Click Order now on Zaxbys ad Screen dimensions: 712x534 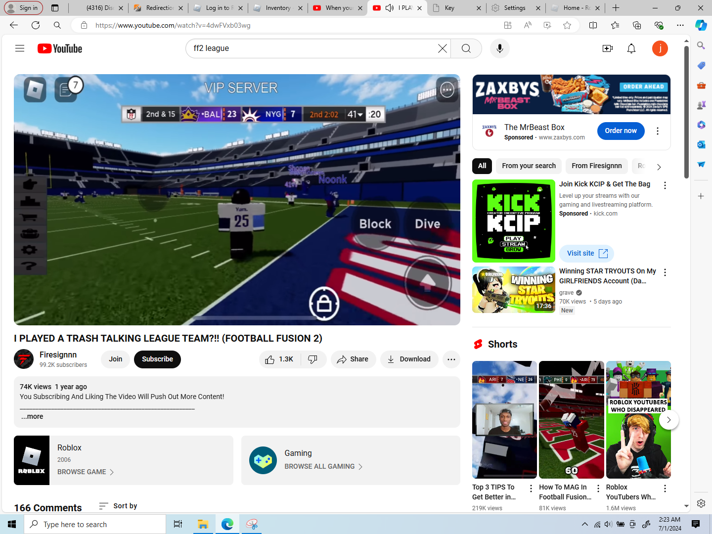coord(621,131)
